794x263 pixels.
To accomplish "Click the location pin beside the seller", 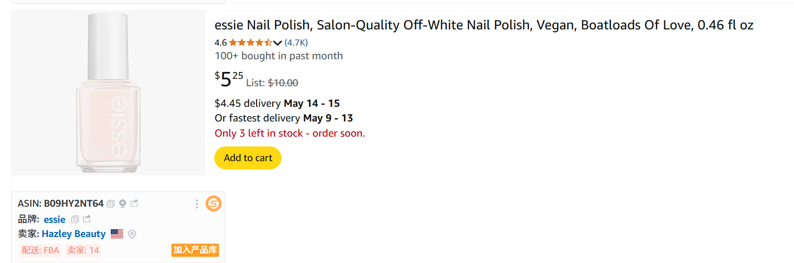I will 132,234.
